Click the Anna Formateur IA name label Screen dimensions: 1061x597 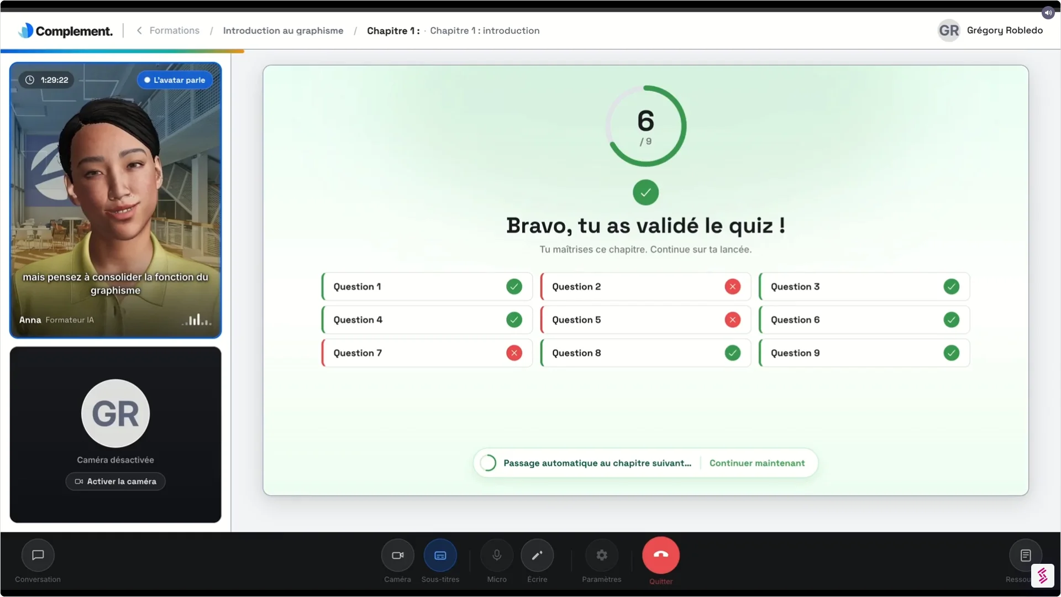click(x=56, y=320)
